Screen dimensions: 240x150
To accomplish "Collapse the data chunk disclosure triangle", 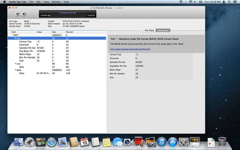I will coord(15,70).
